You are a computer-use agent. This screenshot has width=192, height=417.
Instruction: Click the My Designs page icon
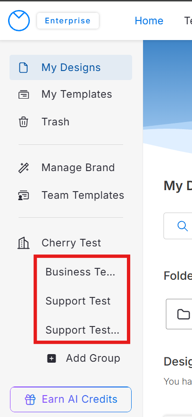click(x=23, y=68)
